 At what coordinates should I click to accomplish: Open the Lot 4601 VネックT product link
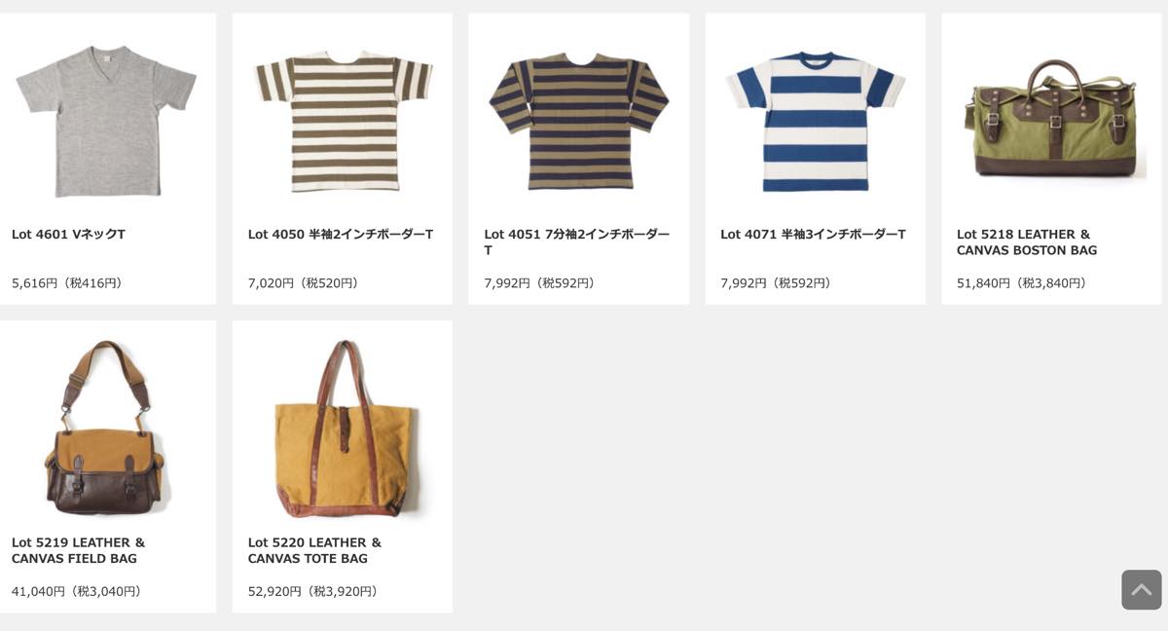tap(68, 235)
